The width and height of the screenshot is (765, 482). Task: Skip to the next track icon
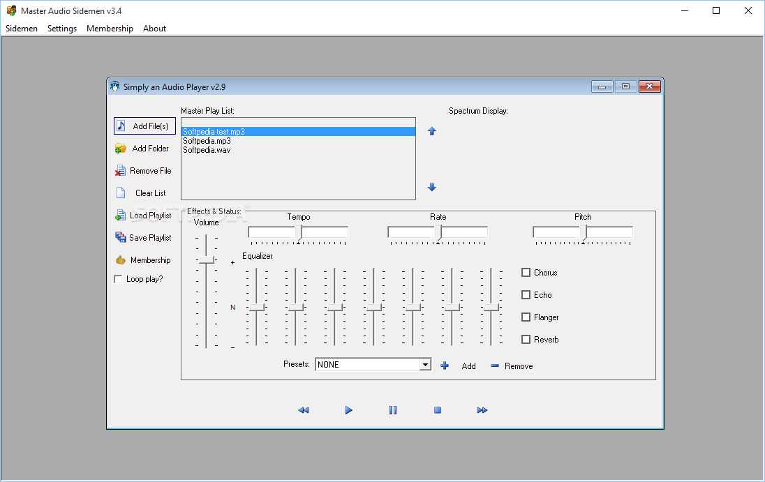point(482,410)
